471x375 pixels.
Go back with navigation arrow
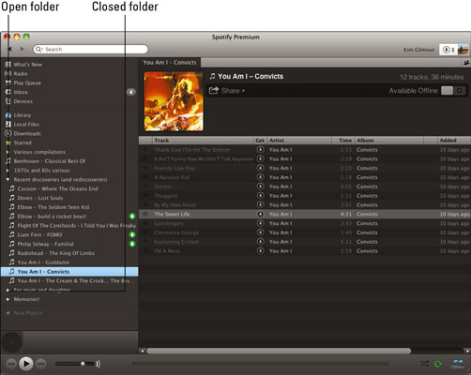10,49
